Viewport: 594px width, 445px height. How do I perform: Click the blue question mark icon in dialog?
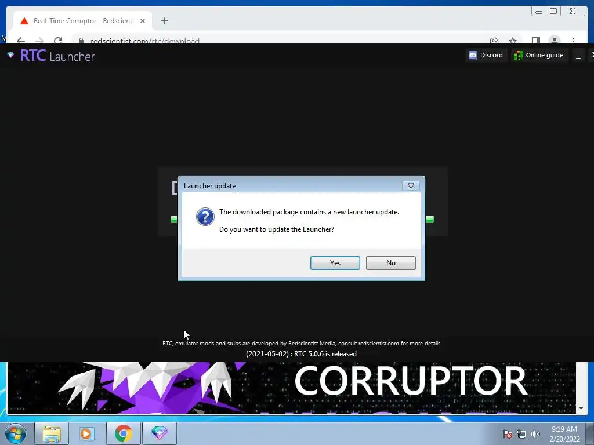click(x=205, y=217)
